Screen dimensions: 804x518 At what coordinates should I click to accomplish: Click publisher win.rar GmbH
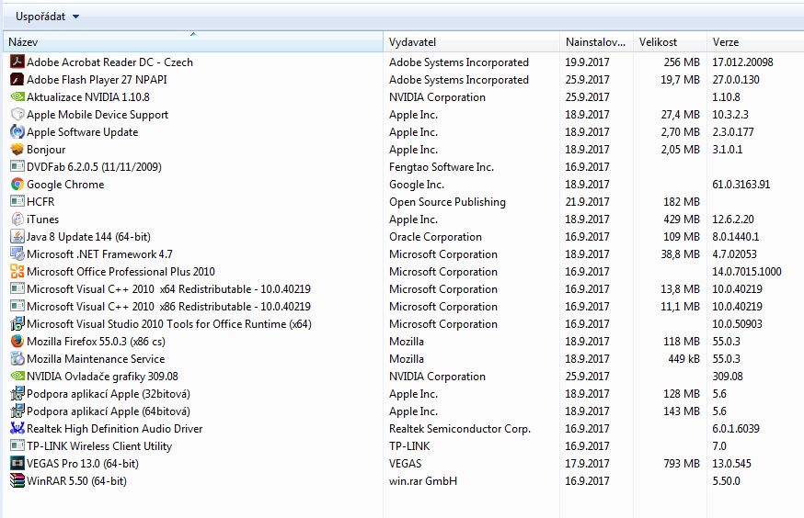click(423, 480)
